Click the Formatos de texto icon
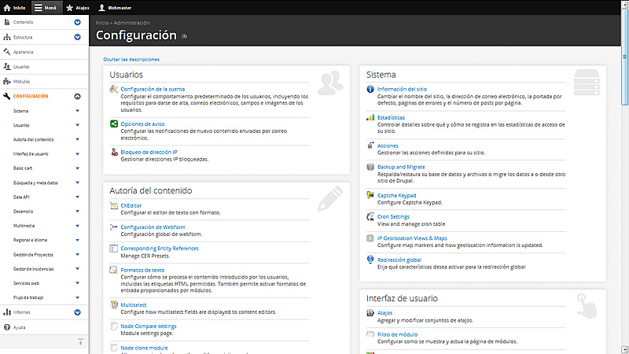This screenshot has height=354, width=629. coord(114,270)
